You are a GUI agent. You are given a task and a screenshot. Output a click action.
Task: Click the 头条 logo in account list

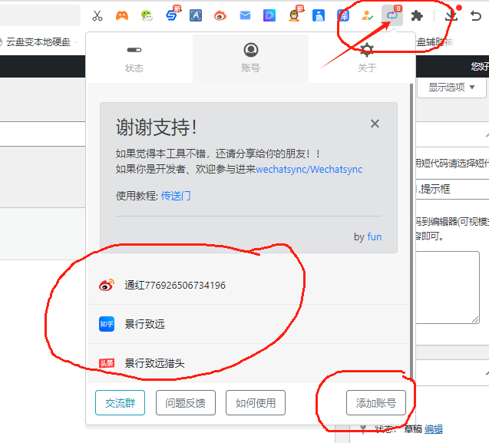point(107,363)
